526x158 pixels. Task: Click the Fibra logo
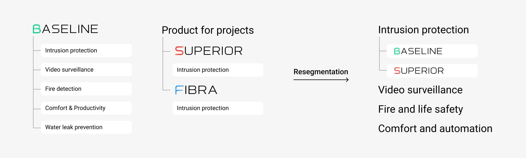[196, 90]
